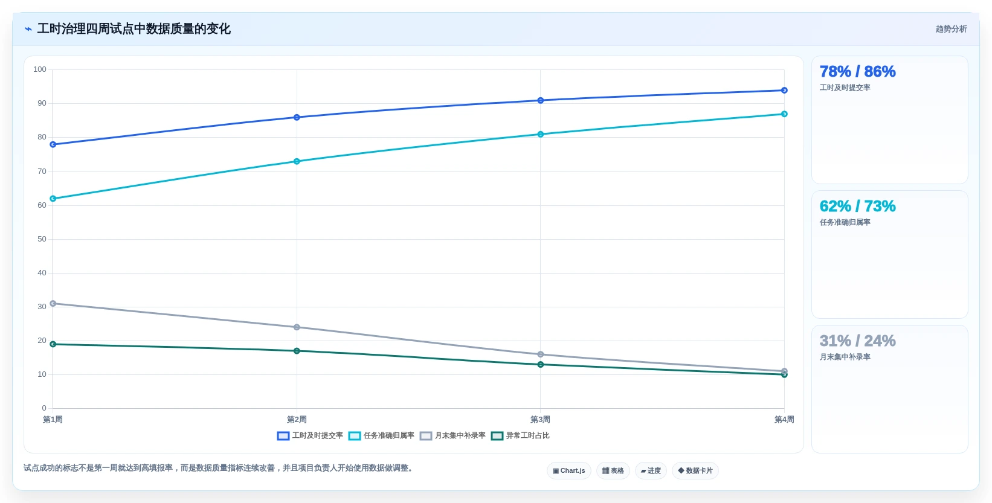The height and width of the screenshot is (503, 992).
Task: Click the blue line's 第2周 data point
Action: [x=297, y=117]
